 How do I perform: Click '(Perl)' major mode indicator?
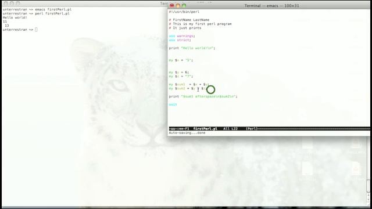pyautogui.click(x=252, y=129)
